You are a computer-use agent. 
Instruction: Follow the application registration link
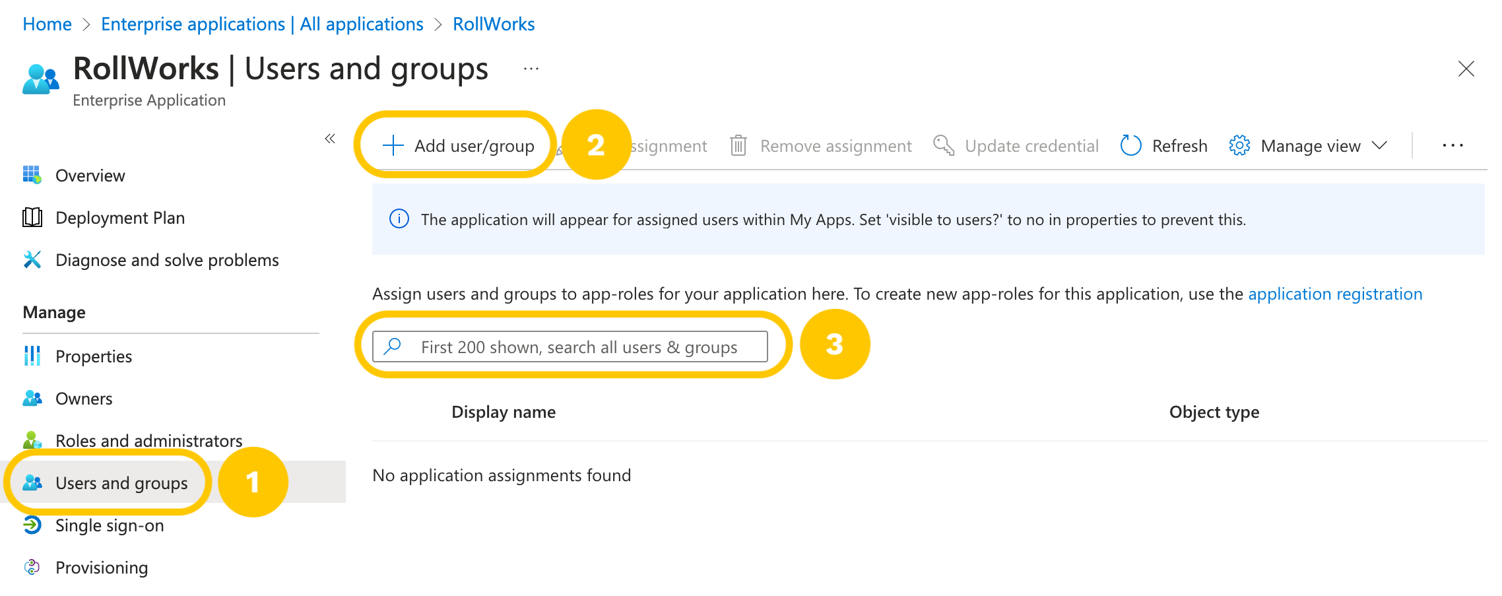[1335, 294]
